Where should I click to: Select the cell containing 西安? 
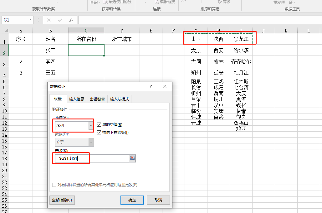click(x=218, y=50)
